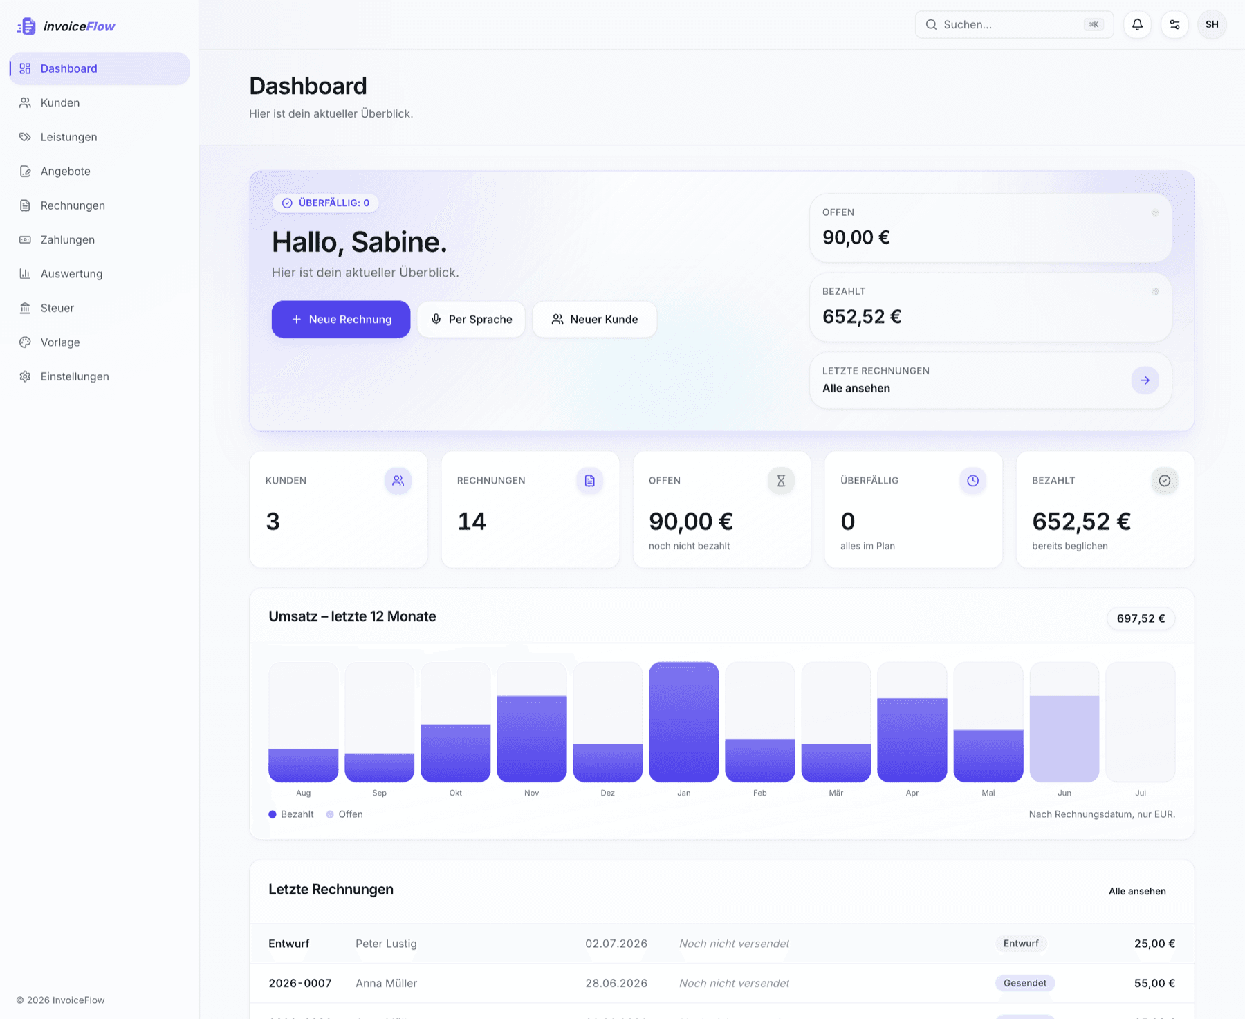Click the 25,00 € amount

click(1154, 944)
